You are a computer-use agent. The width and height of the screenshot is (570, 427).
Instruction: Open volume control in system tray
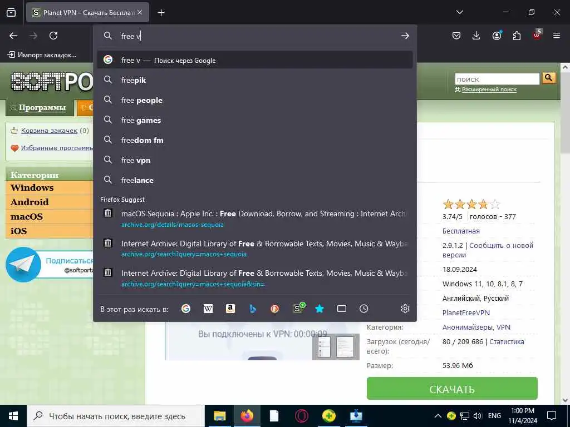[478, 416]
